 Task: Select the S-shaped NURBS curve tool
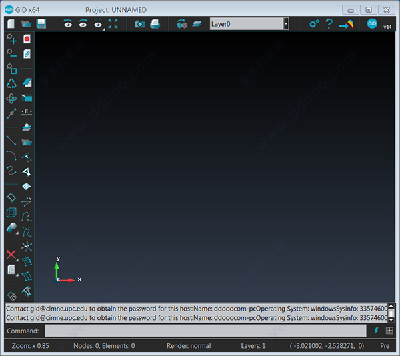point(11,171)
